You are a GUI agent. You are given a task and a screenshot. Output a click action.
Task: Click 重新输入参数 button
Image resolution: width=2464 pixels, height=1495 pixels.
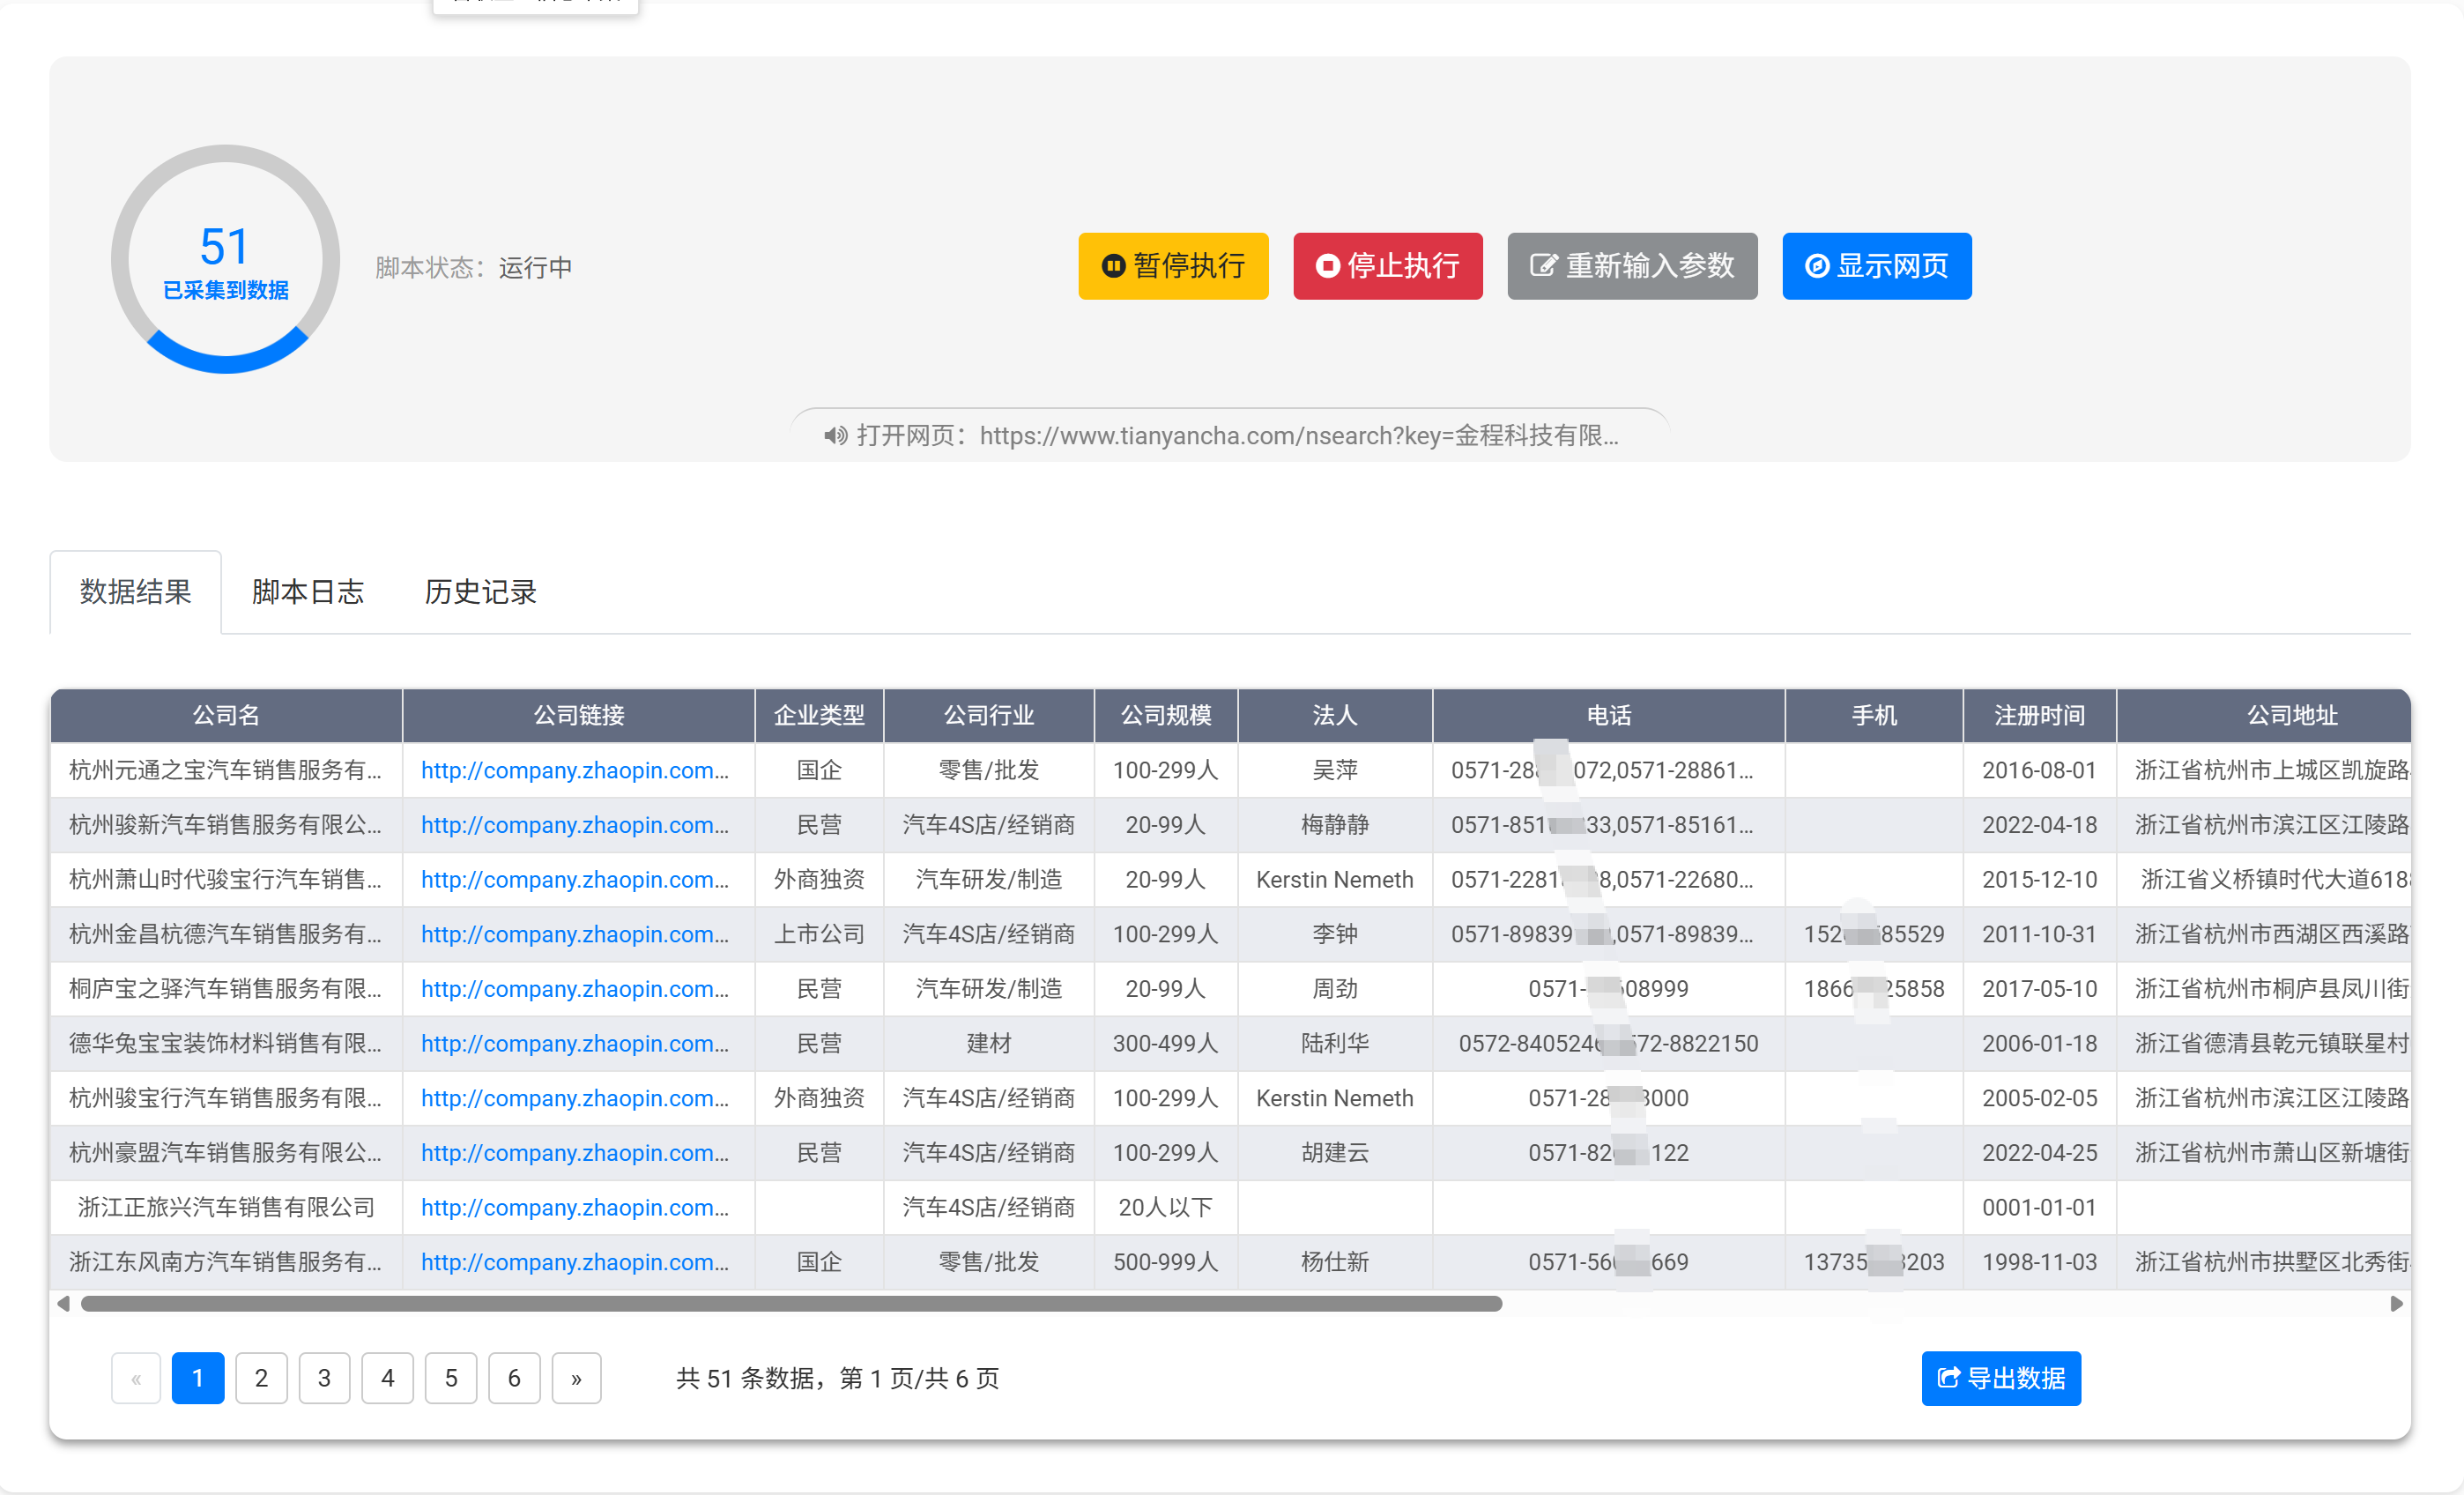click(x=1632, y=266)
